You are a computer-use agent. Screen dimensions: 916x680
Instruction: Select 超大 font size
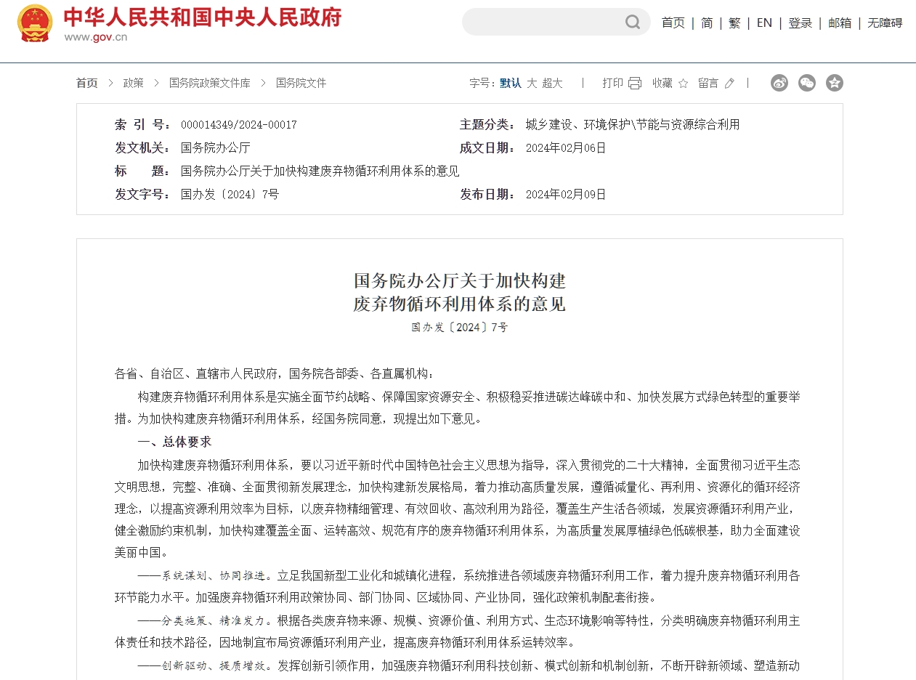click(x=552, y=83)
